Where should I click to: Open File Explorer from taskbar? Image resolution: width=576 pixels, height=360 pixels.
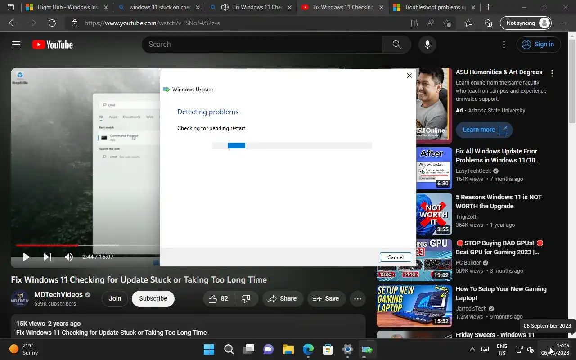pos(288,349)
